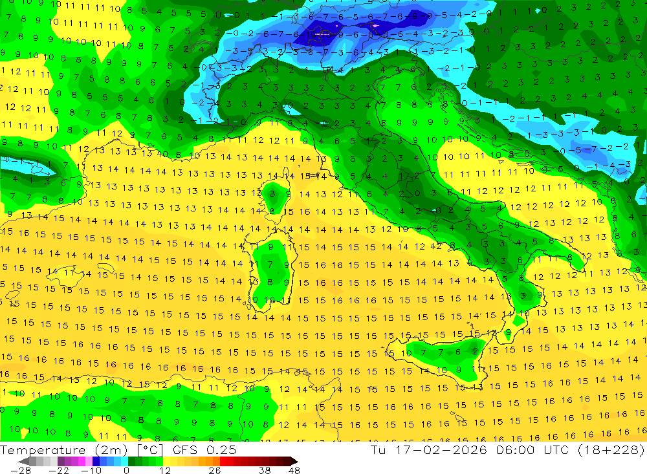The image size is (647, 474).
Task: Click the '0' legend tick label
Action: [x=127, y=470]
